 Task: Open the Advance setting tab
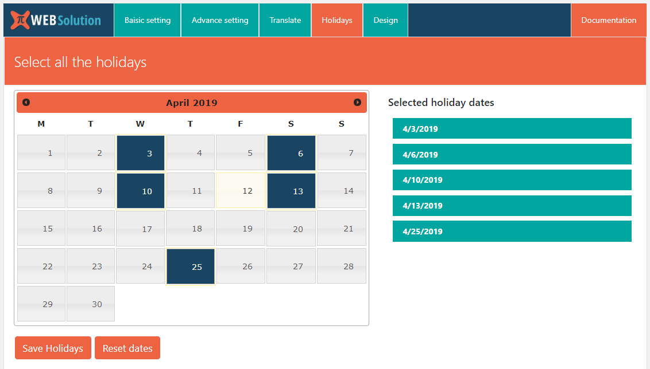[220, 20]
